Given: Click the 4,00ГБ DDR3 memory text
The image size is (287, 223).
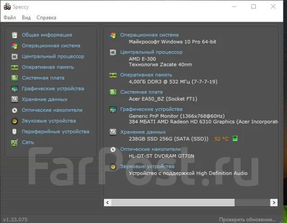Looking at the screenshot, I should (173, 82).
